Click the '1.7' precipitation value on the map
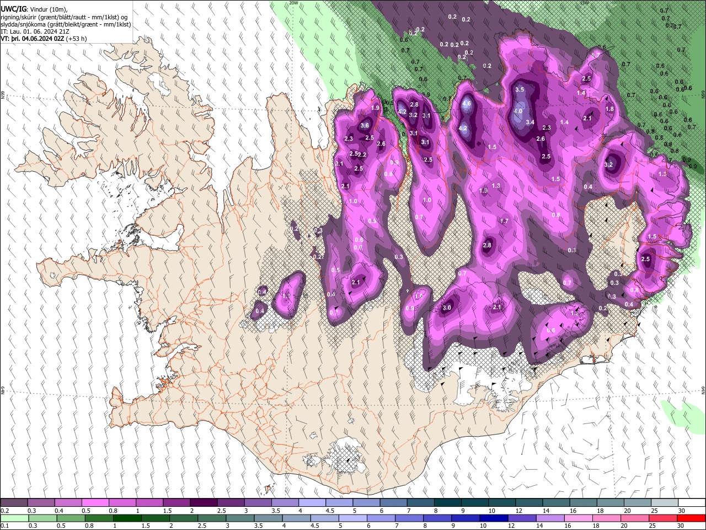 pyautogui.click(x=504, y=221)
